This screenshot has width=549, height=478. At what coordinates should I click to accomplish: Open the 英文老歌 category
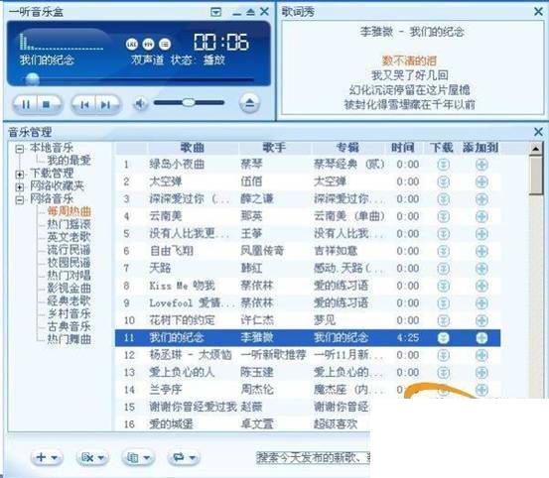coord(69,237)
